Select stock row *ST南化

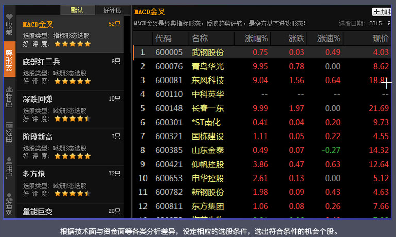[x=262, y=122]
